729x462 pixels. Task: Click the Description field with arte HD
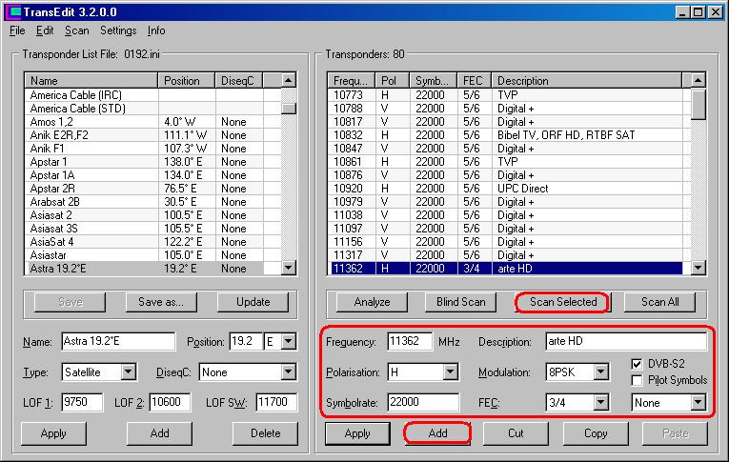click(626, 342)
